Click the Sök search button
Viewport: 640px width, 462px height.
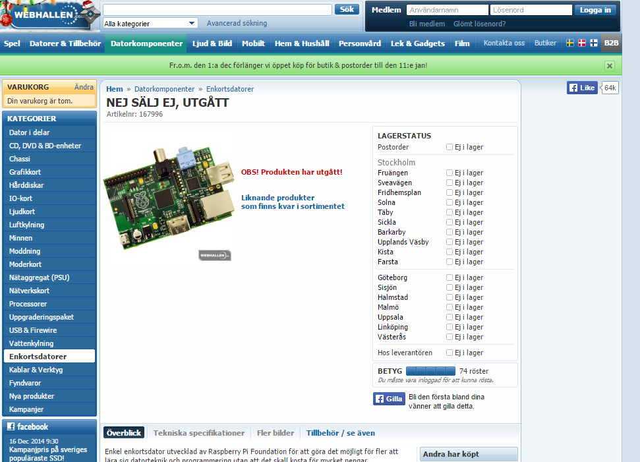[347, 9]
